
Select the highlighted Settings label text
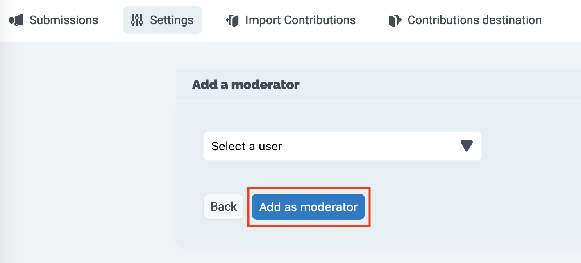pos(171,20)
